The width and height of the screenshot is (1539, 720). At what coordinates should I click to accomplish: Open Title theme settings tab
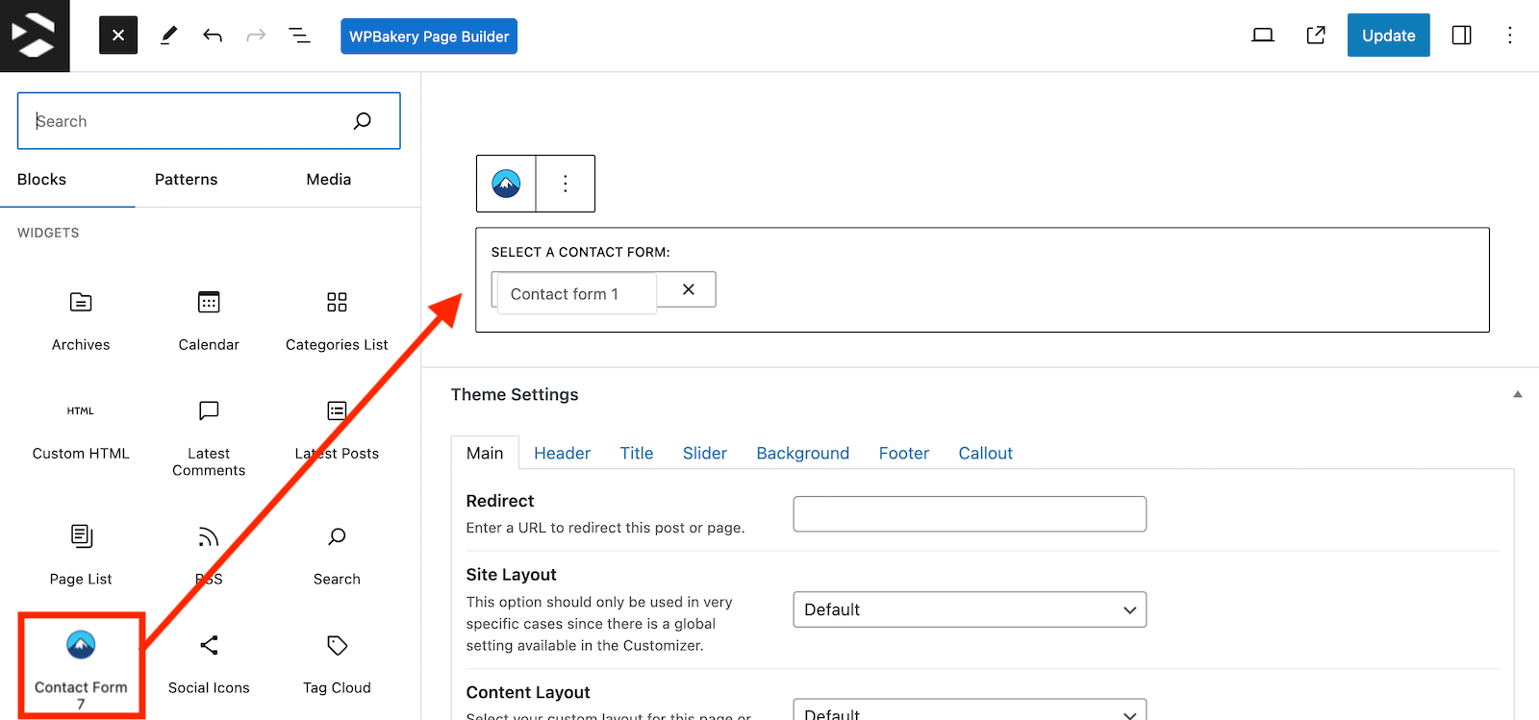point(637,453)
